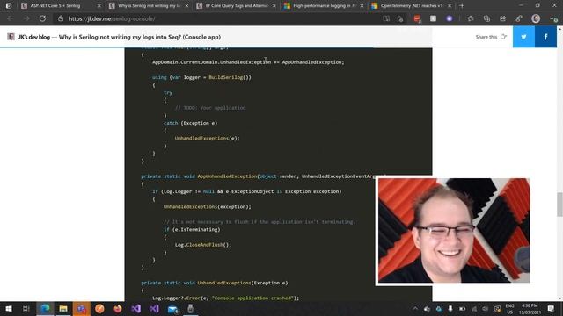The image size is (563, 316).
Task: Launch Firefox from the taskbar
Action: pos(118,308)
